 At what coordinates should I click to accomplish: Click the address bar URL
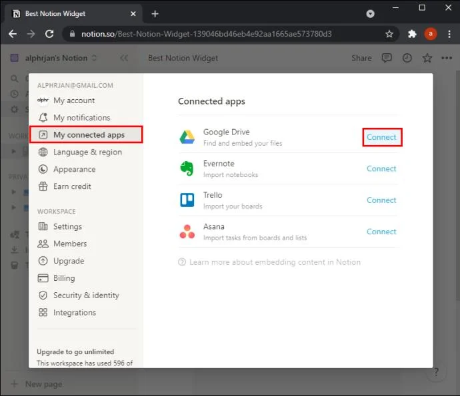[x=207, y=34]
